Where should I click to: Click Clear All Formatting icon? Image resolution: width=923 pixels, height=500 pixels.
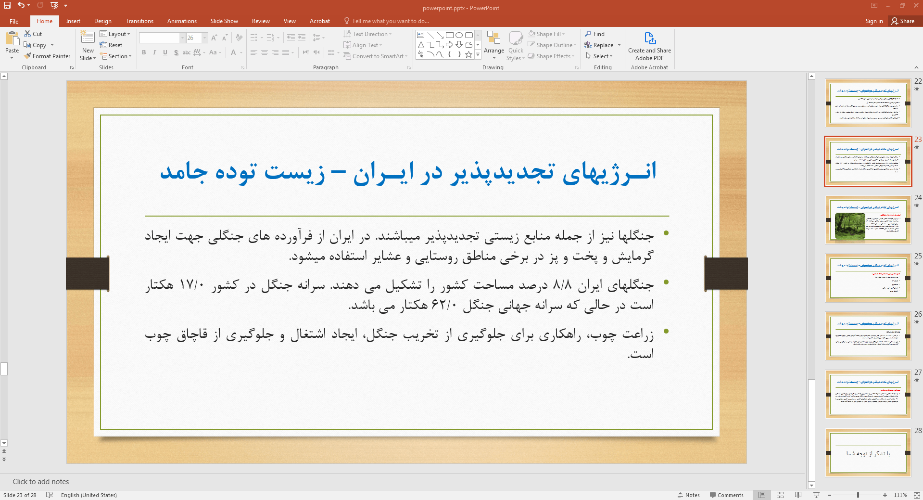pyautogui.click(x=239, y=38)
